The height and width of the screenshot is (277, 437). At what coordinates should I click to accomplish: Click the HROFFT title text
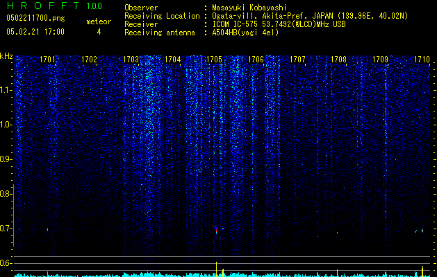click(x=44, y=6)
